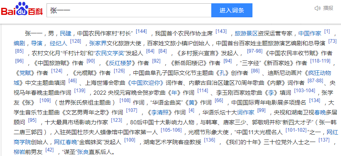Click citation [123]
Image resolution: width=341 pixels, height=156 pixels.
117,120
